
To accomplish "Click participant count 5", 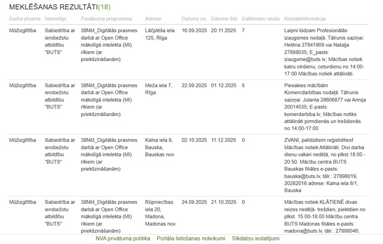I will tap(243, 85).
